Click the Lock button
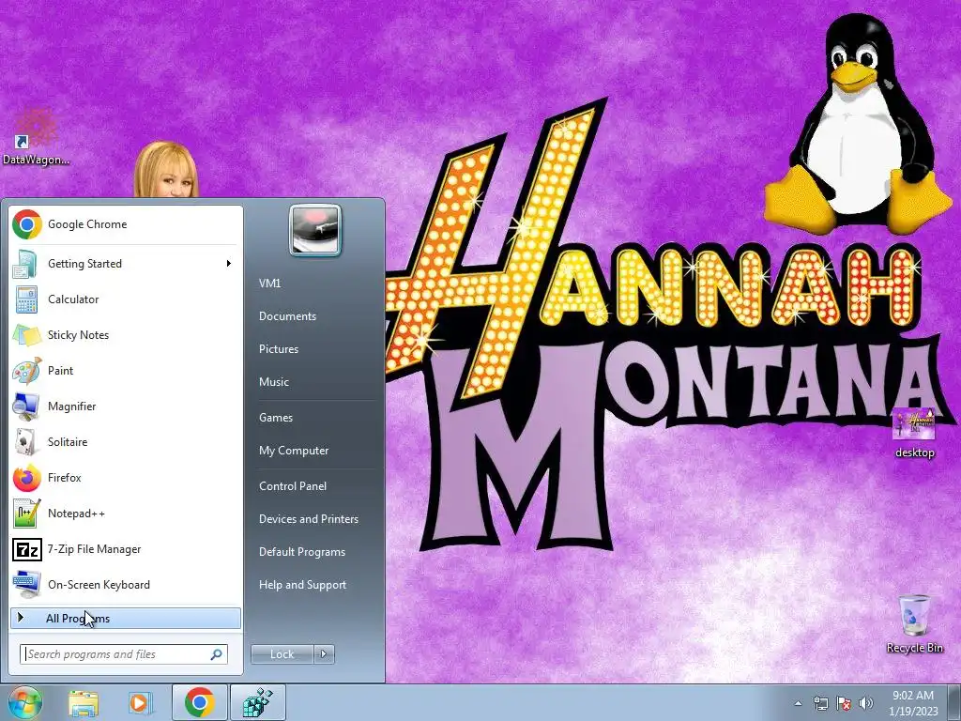The width and height of the screenshot is (961, 721). point(282,654)
